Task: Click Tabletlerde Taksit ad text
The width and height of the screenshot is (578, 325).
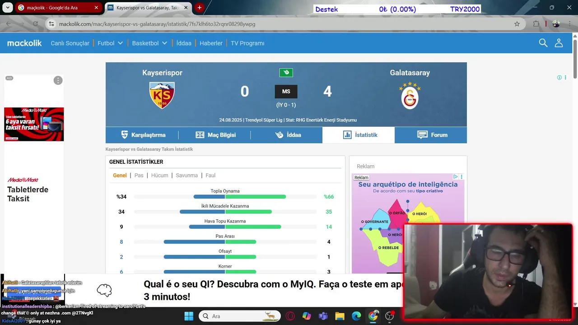Action: pos(28,194)
